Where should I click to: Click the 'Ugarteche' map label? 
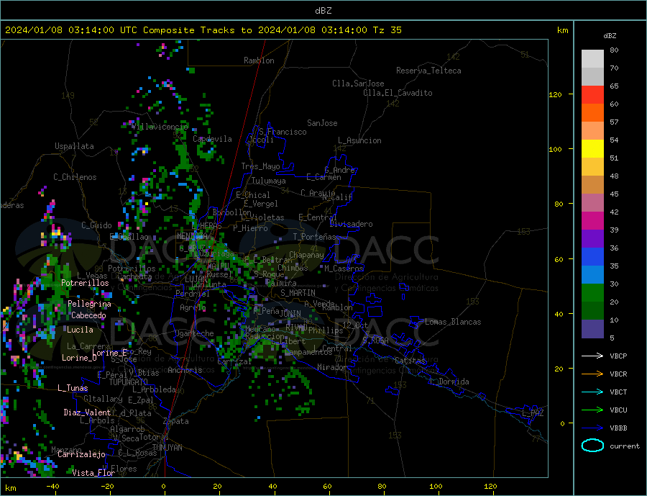click(x=194, y=333)
